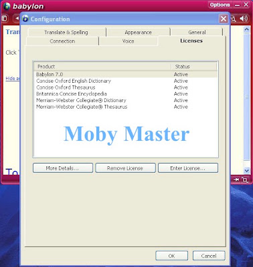Click the sidebar panel icon at top left
This screenshot has height=267, width=253.
click(4, 19)
